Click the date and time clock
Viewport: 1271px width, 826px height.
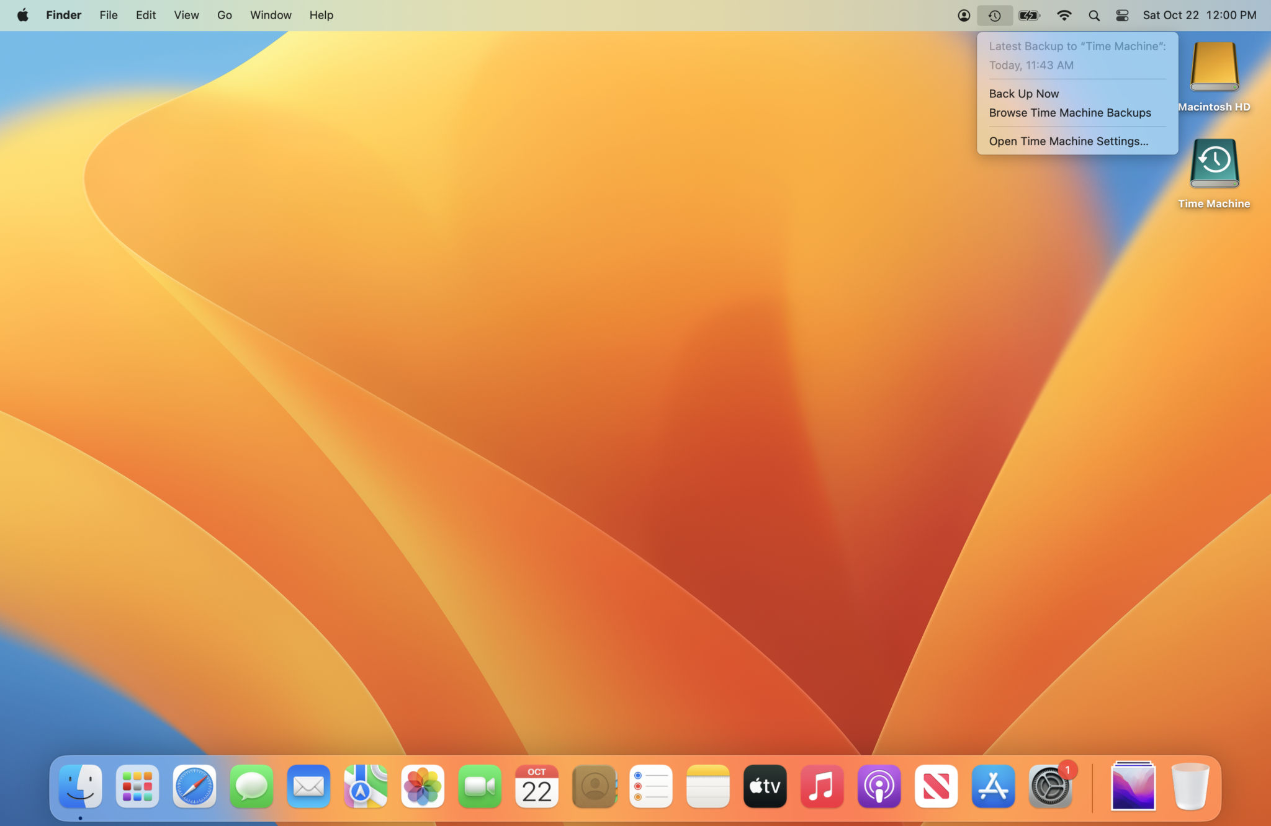(1199, 16)
